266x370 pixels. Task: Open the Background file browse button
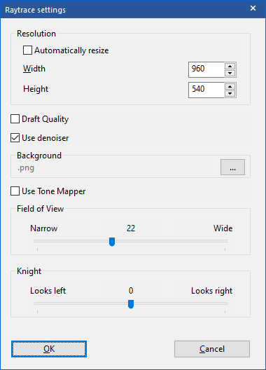click(232, 167)
